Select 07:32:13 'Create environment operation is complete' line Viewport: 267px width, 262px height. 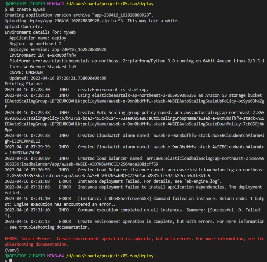click(135, 224)
